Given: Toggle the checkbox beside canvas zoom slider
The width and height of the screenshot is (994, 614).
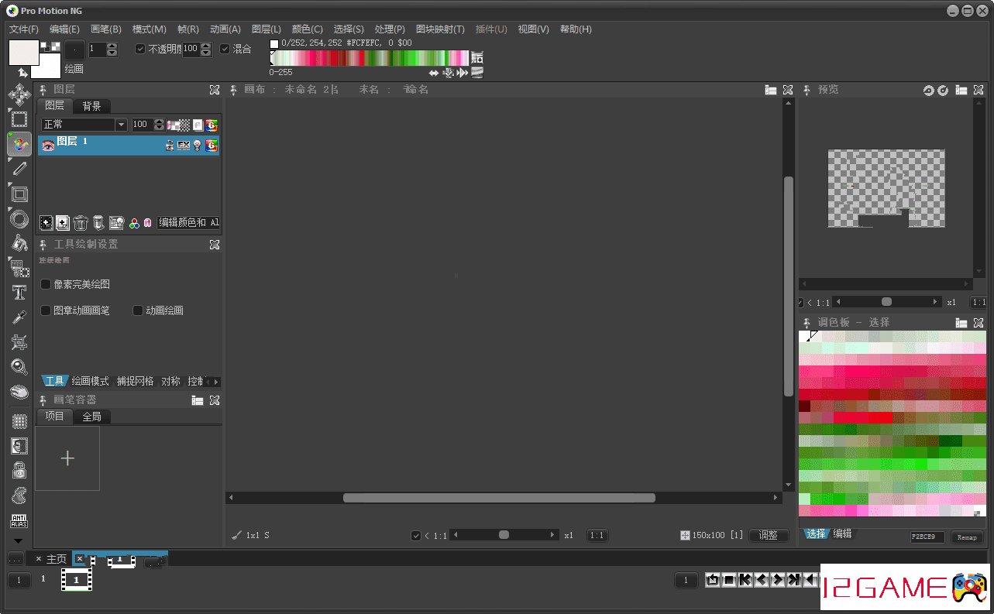Looking at the screenshot, I should point(416,535).
